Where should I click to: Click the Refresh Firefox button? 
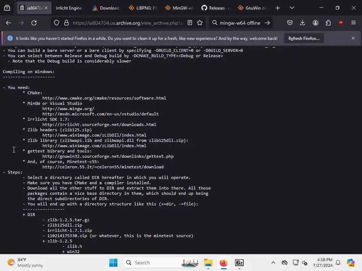(304, 38)
